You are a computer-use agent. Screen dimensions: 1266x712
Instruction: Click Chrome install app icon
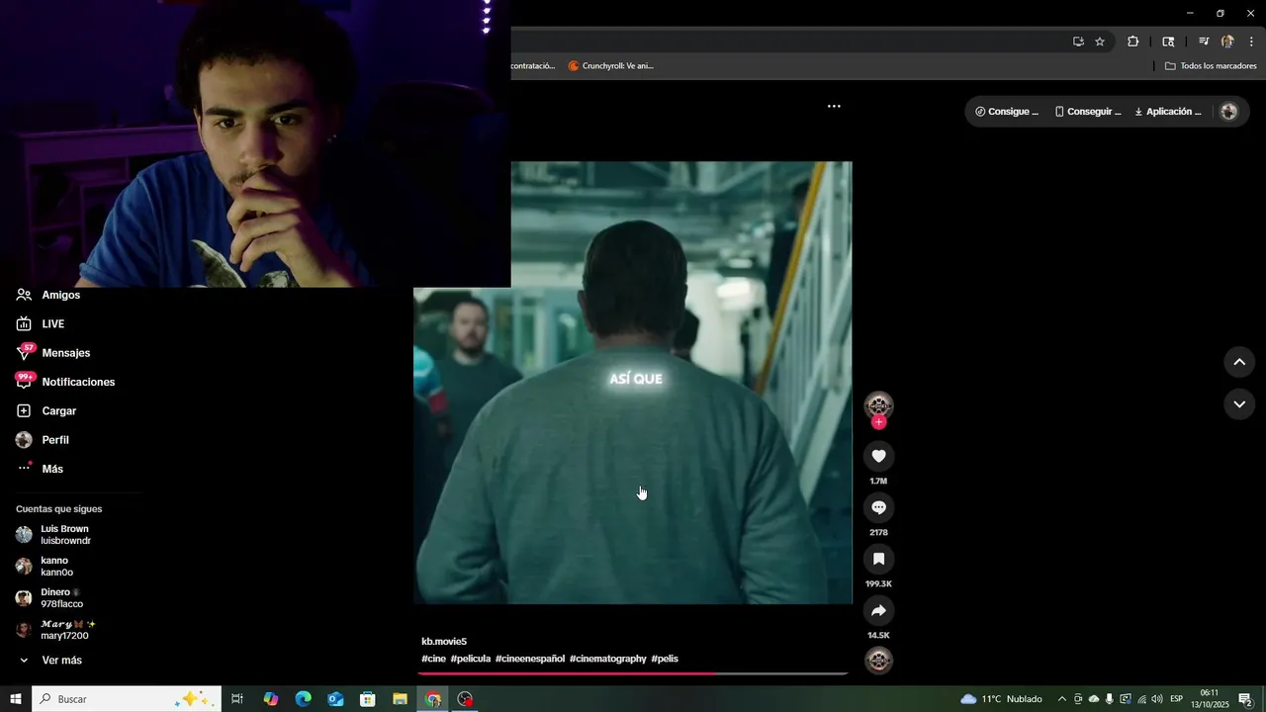click(x=1078, y=42)
